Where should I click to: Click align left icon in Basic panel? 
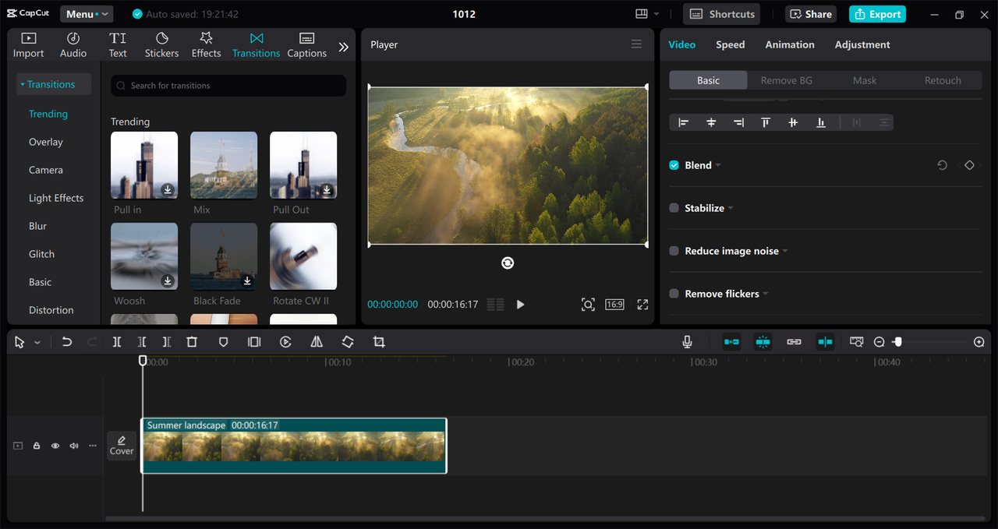684,122
